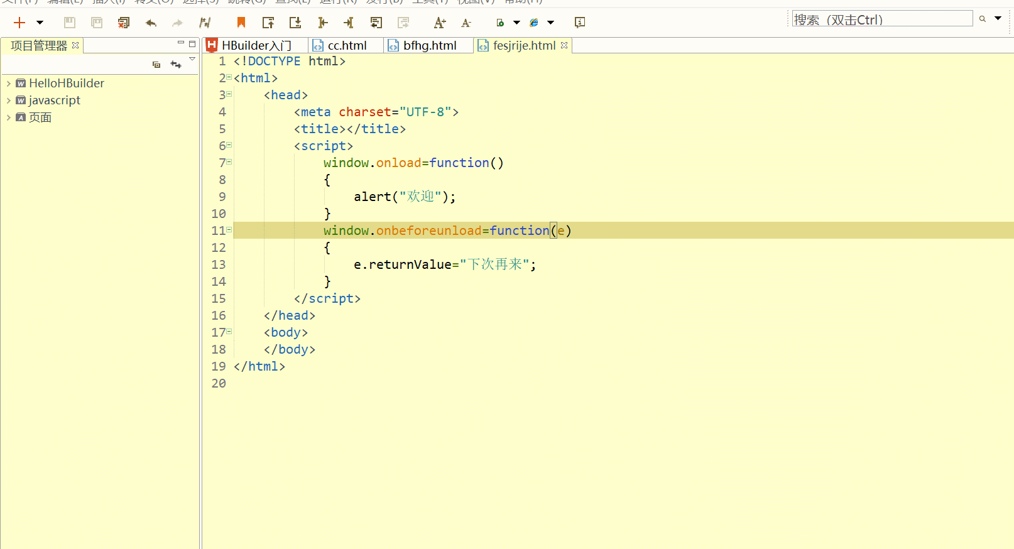Increase font size with A+ icon
This screenshot has height=549, width=1014.
tap(440, 23)
